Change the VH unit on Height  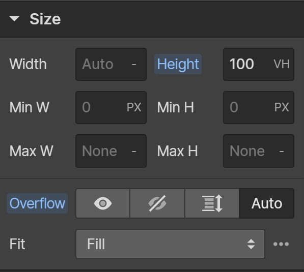(282, 64)
